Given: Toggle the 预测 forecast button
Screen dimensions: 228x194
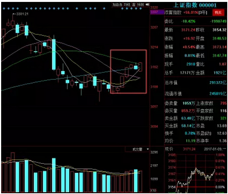Looking at the screenshot, I should pyautogui.click(x=141, y=5).
